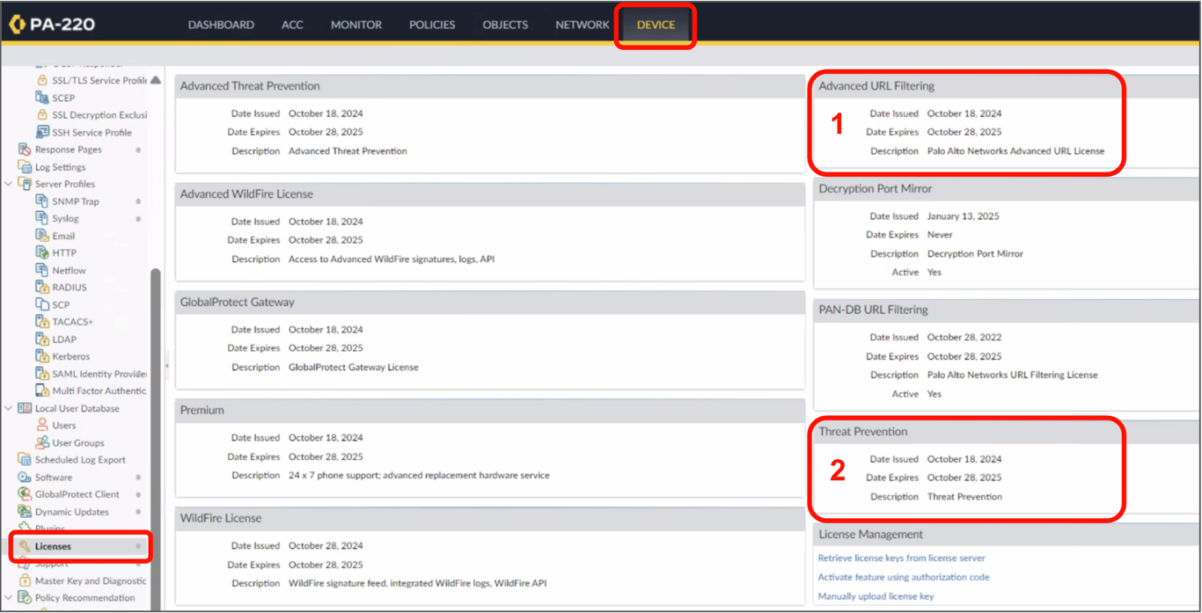Screen dimensions: 1202x613
Task: Switch to the ACC tab
Action: tap(292, 25)
